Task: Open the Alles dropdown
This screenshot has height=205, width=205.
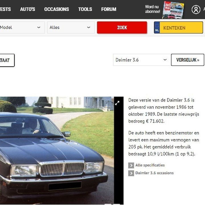Action: pyautogui.click(x=71, y=27)
